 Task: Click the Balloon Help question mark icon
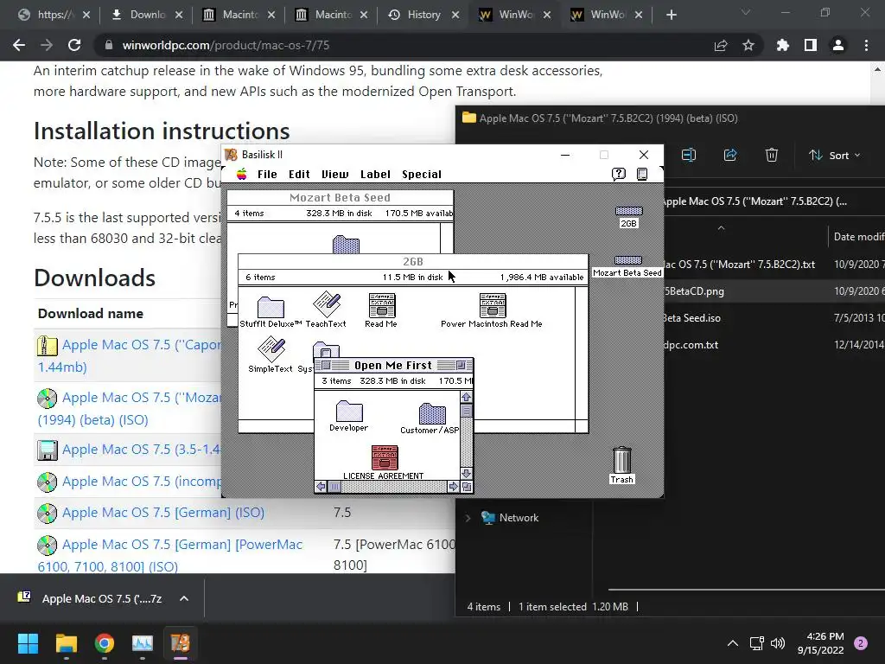click(619, 174)
